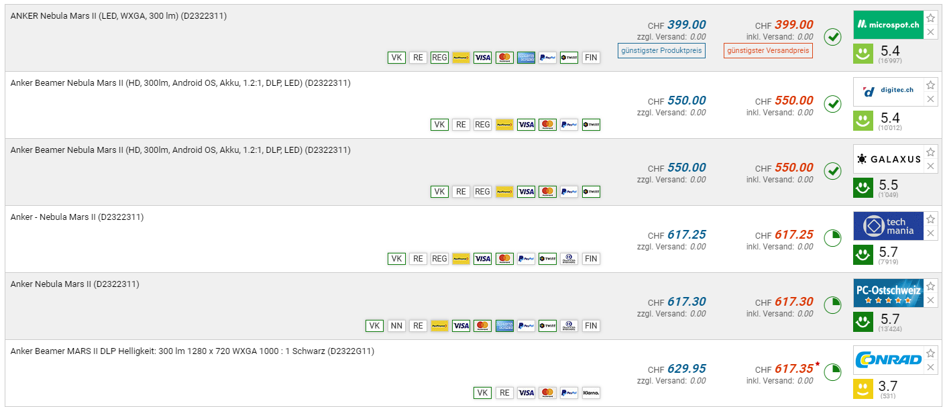Click the NN payment badge in the PC-Ostschweiz offer
The image size is (943, 407).
(x=396, y=326)
